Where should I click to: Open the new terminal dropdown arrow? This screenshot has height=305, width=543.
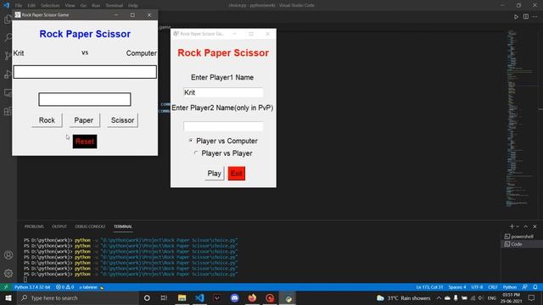(x=518, y=226)
